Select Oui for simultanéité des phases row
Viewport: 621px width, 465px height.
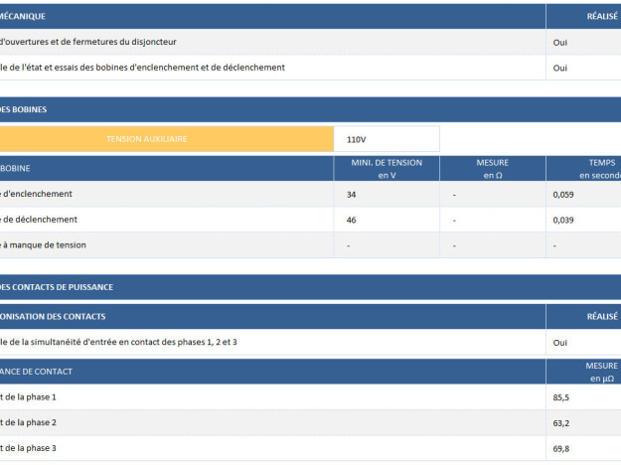pyautogui.click(x=560, y=342)
